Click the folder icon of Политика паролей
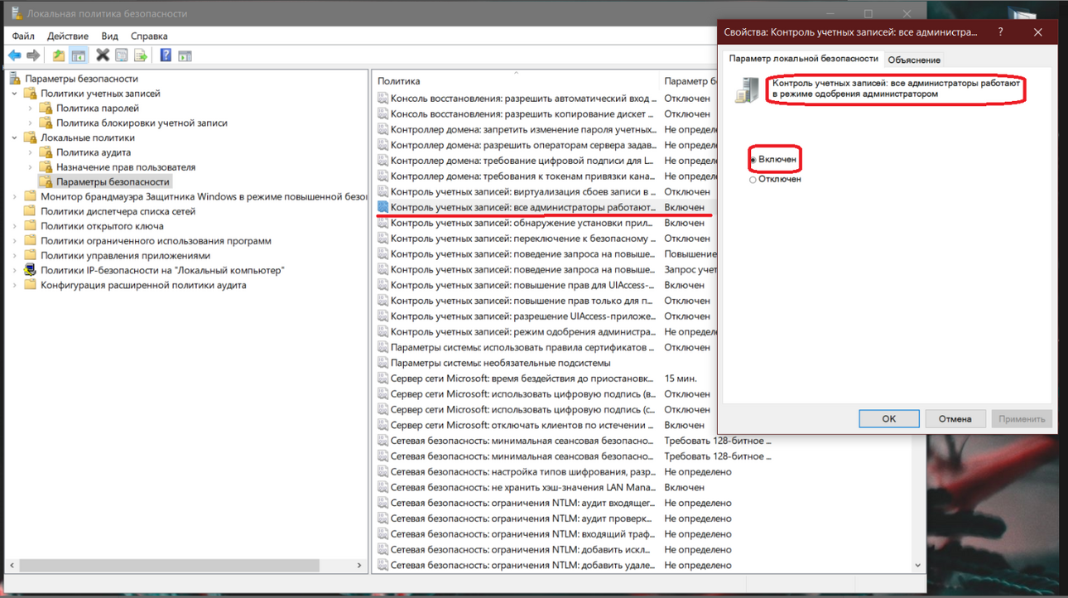 pyautogui.click(x=46, y=108)
